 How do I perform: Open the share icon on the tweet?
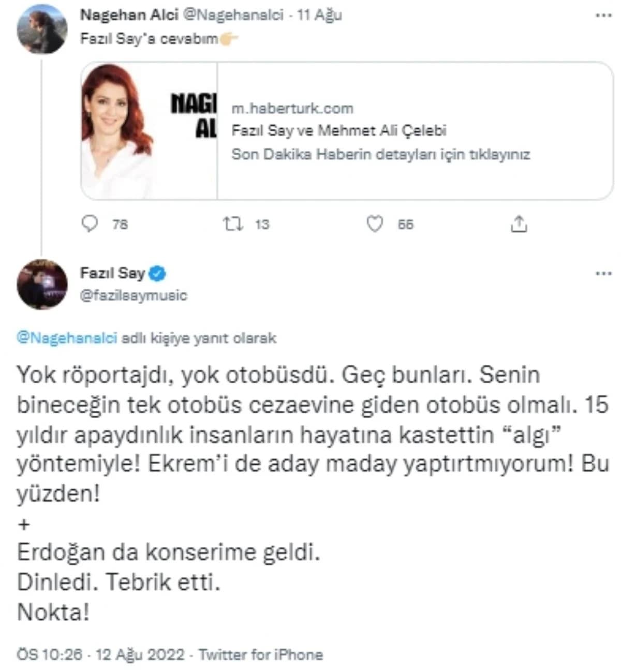click(x=519, y=224)
